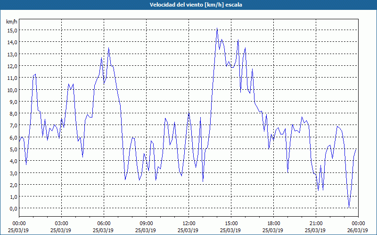Click the '11,0' y-axis value
The width and height of the screenshot is (377, 235).
[13, 78]
